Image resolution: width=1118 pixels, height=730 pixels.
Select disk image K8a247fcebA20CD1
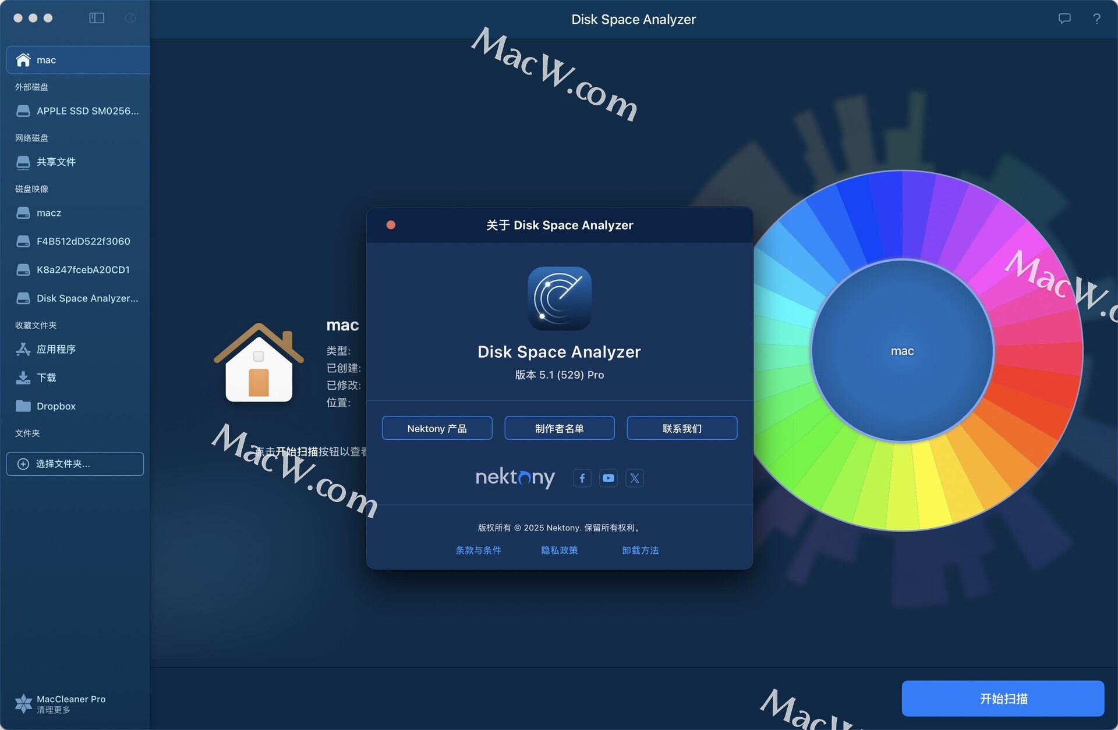point(78,270)
